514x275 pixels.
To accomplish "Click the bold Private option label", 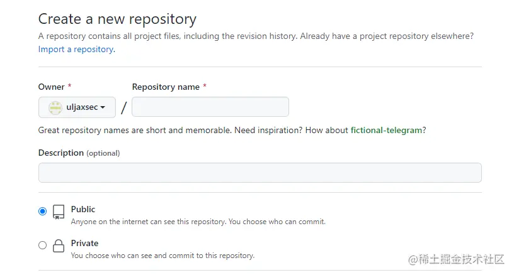I will 84,243.
